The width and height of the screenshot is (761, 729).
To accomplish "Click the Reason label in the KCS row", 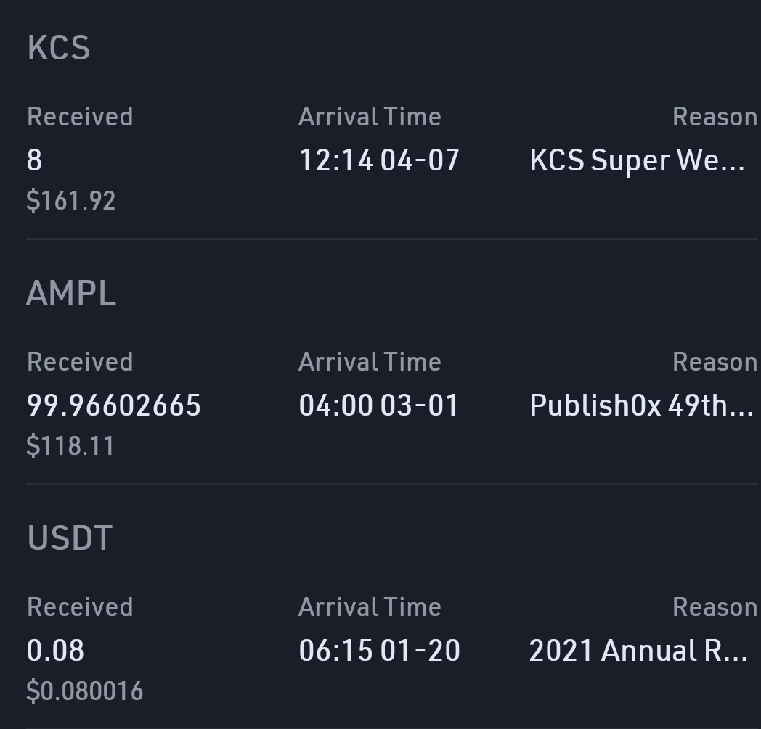I will (715, 117).
